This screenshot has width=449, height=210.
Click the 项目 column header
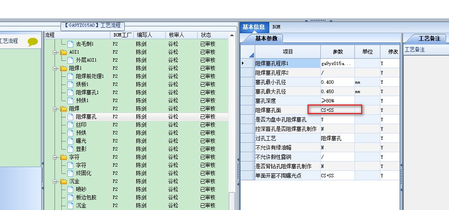288,52
